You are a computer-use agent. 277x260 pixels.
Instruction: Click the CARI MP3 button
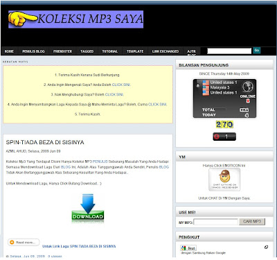pyautogui.click(x=252, y=222)
